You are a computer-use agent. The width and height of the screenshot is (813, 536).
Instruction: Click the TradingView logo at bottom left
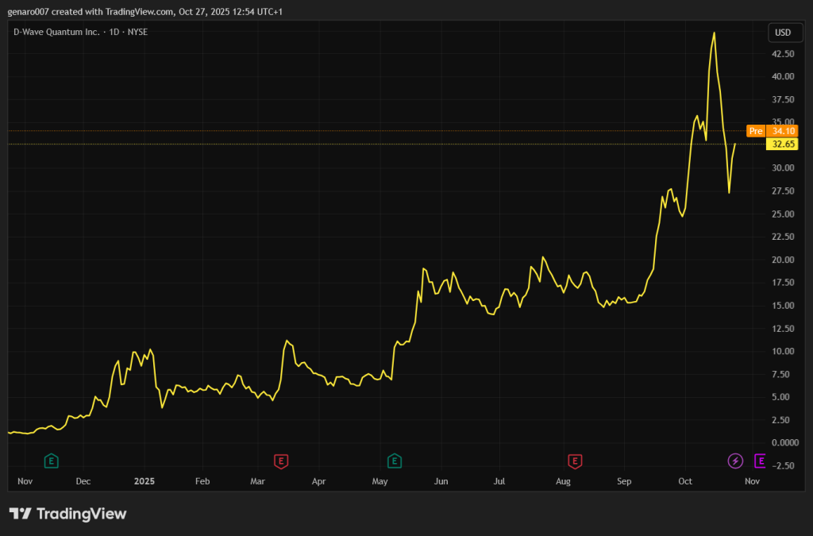(x=67, y=514)
